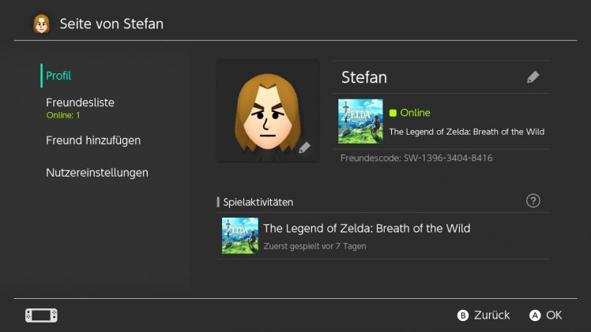The width and height of the screenshot is (591, 332).
Task: Click the Zelda thumbnail under Spielaktivitäten
Action: [x=240, y=236]
